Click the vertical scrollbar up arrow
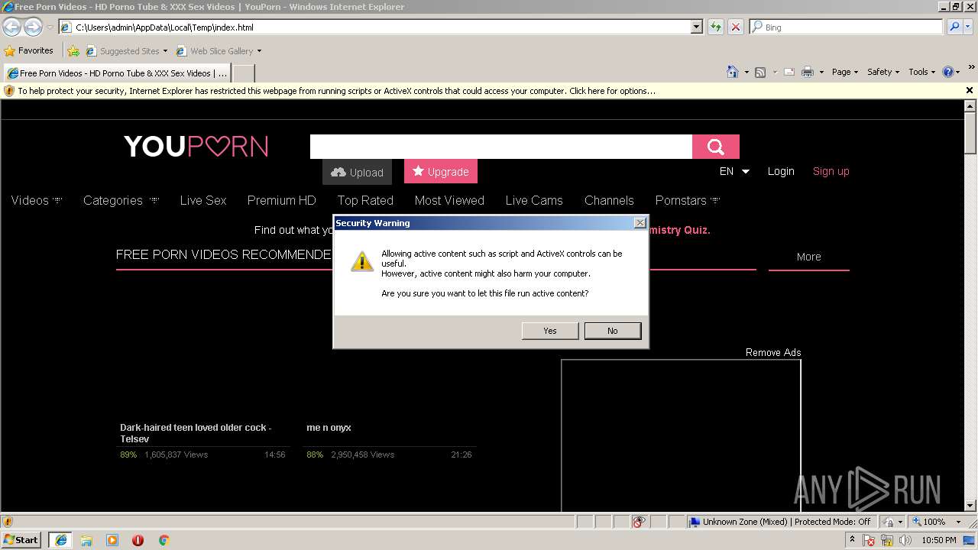This screenshot has height=550, width=978. [x=970, y=106]
